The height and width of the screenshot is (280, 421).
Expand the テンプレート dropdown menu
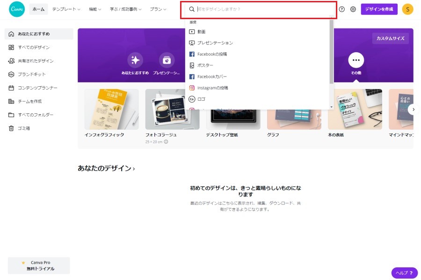click(x=66, y=9)
